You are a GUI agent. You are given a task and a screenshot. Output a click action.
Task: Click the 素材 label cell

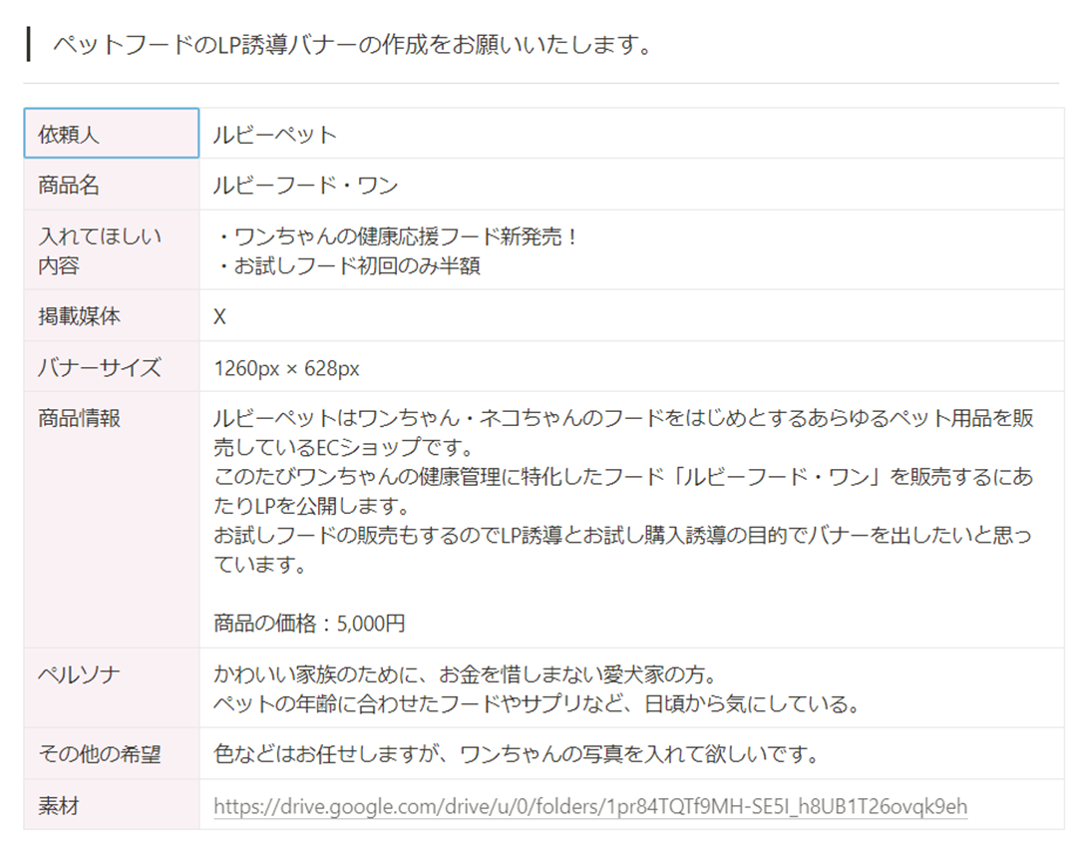[x=111, y=805]
